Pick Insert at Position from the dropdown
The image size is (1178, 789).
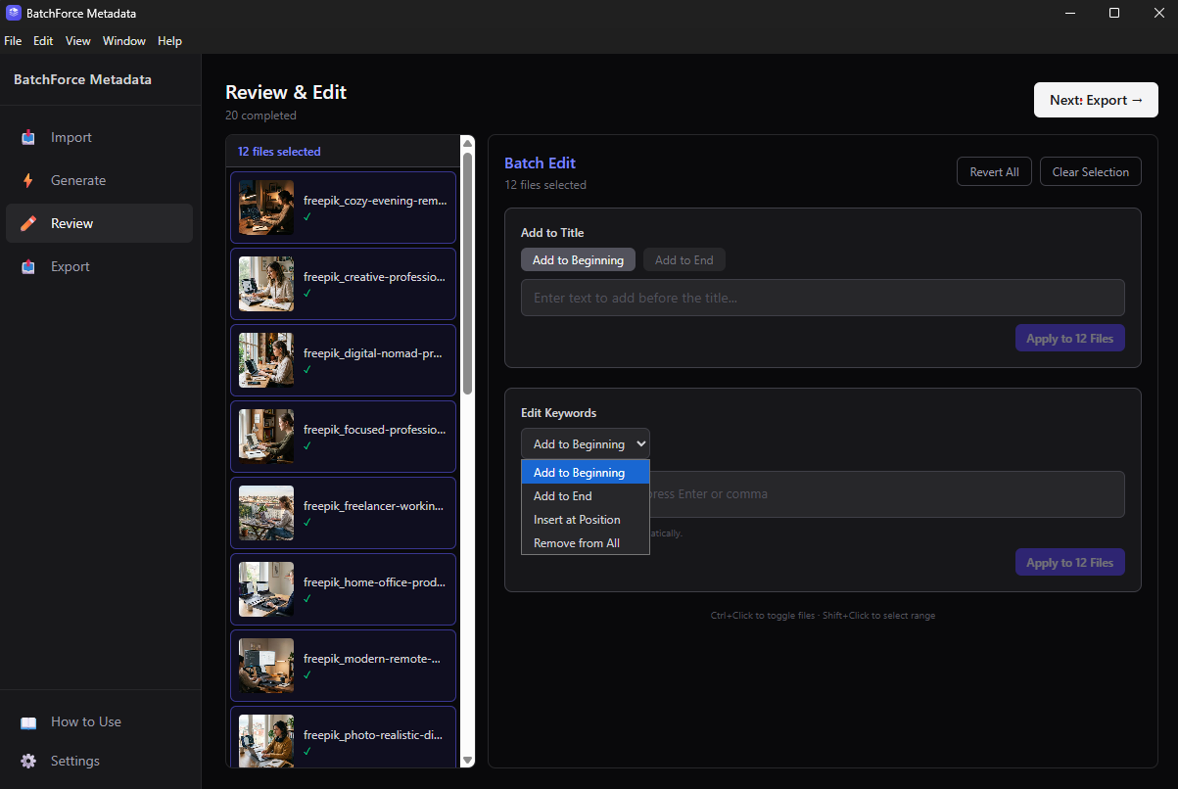576,519
